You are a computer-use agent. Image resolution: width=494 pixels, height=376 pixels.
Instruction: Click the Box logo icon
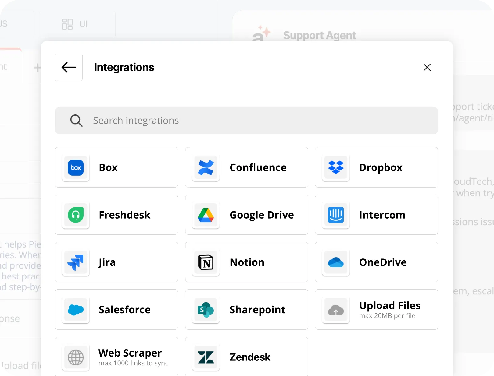click(x=76, y=167)
